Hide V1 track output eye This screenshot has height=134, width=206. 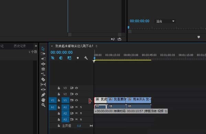[x=77, y=100]
